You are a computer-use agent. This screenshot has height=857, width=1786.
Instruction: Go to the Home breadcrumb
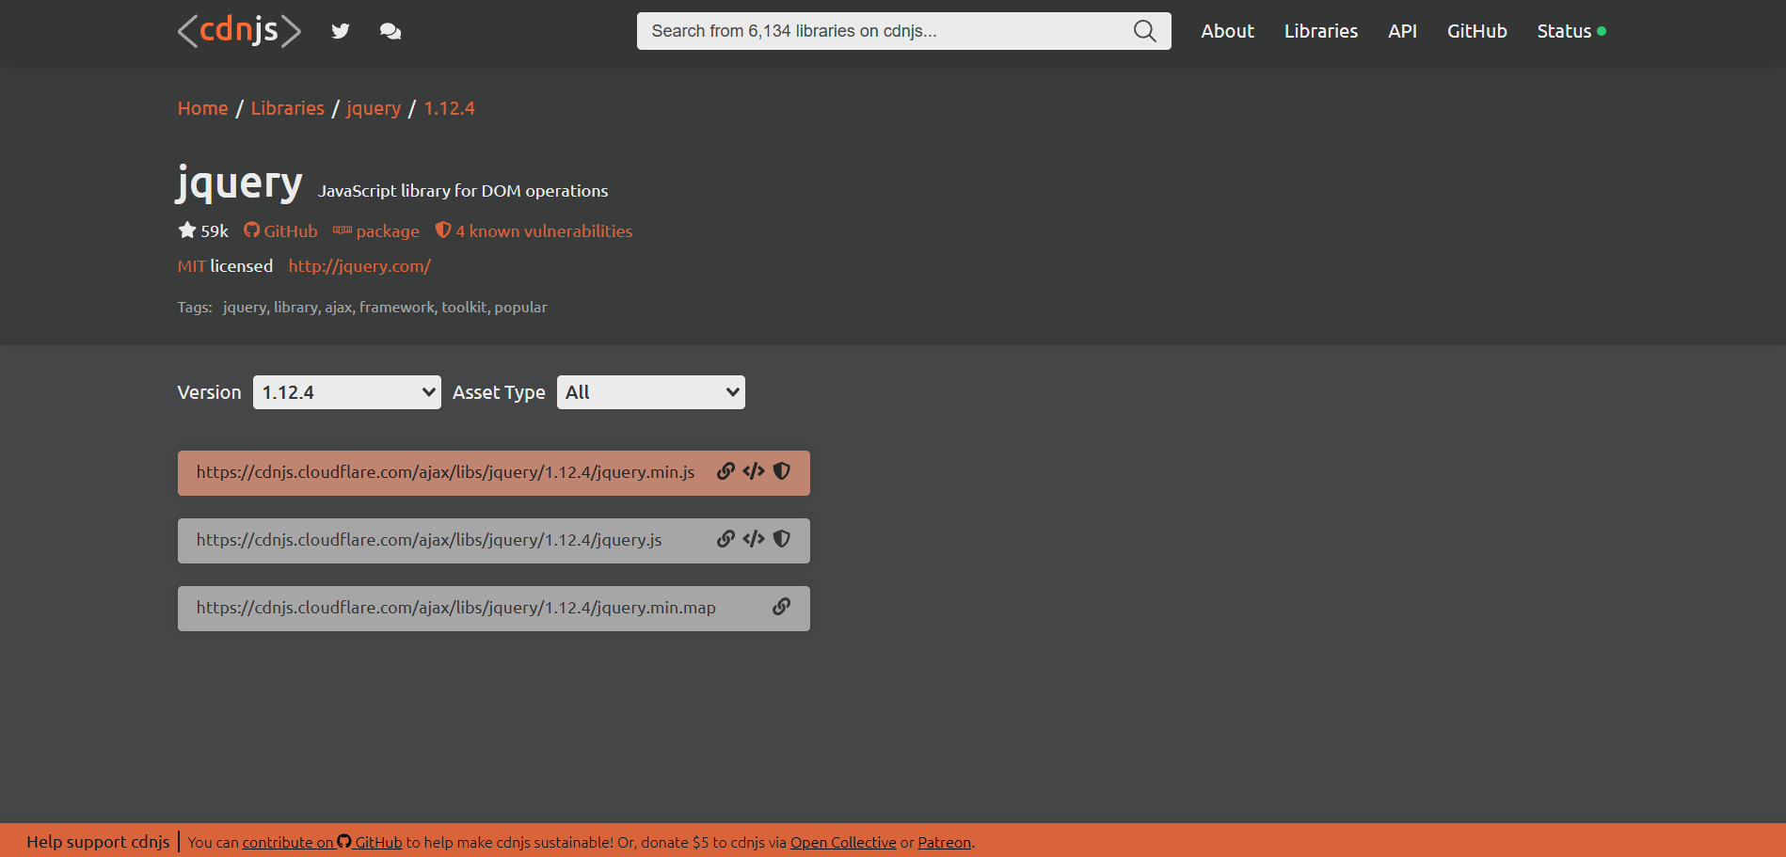coord(203,108)
